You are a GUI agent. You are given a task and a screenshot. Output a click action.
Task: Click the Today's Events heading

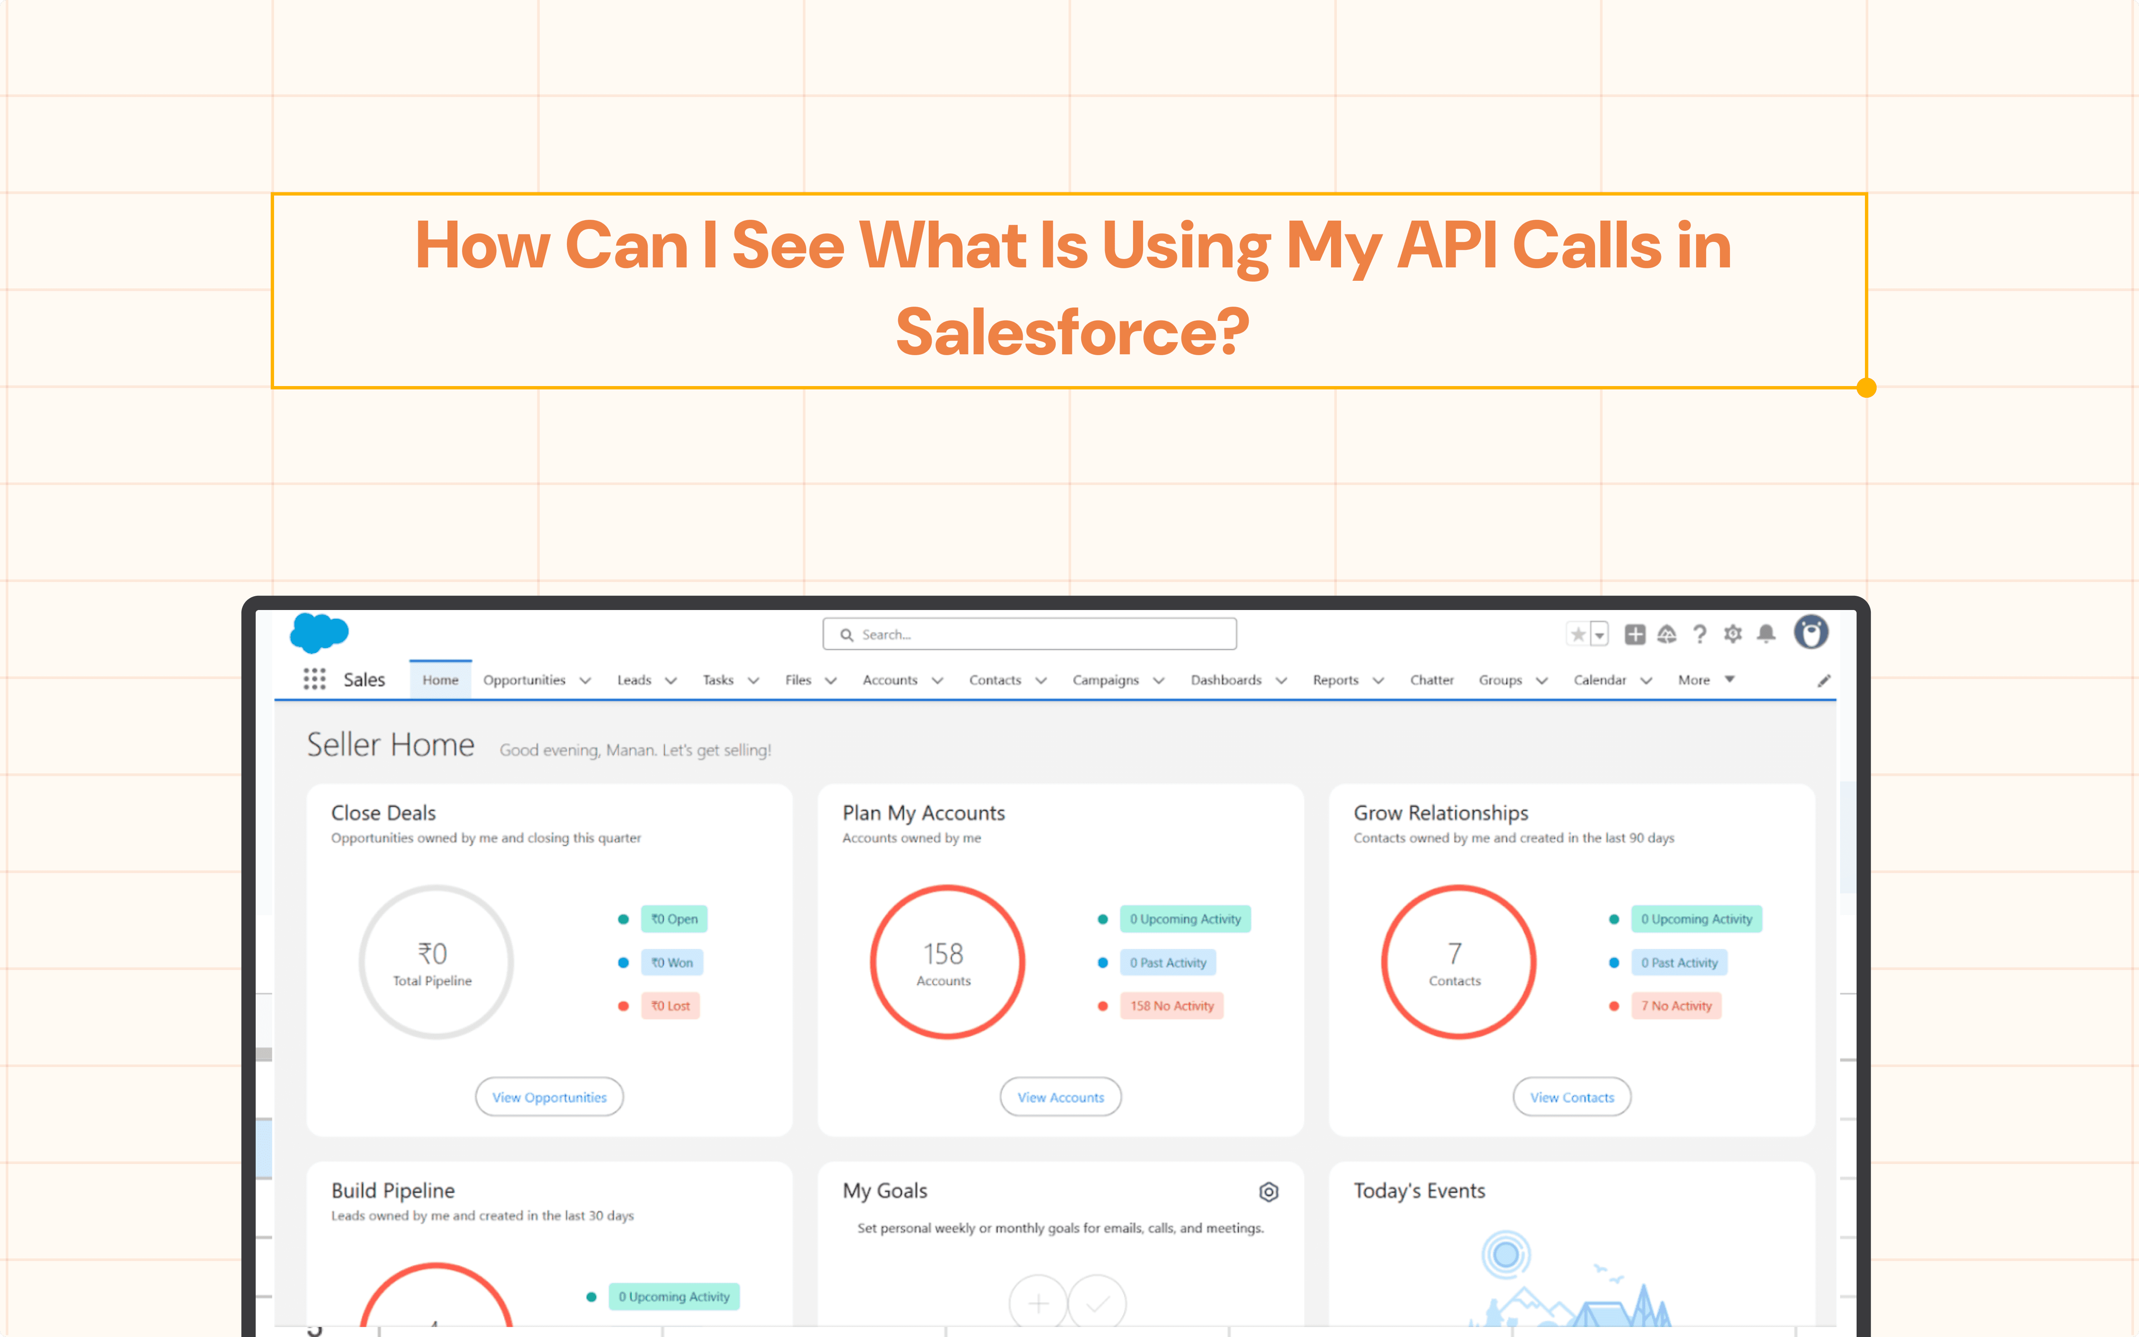(1420, 1190)
